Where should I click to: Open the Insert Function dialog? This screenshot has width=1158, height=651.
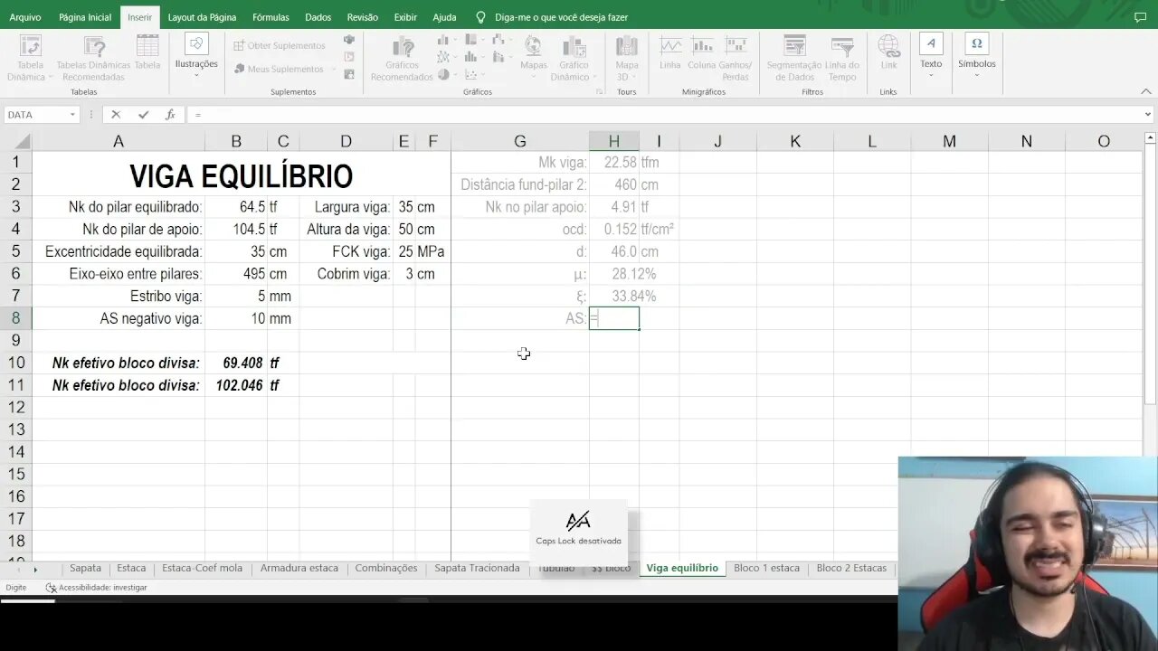[170, 115]
